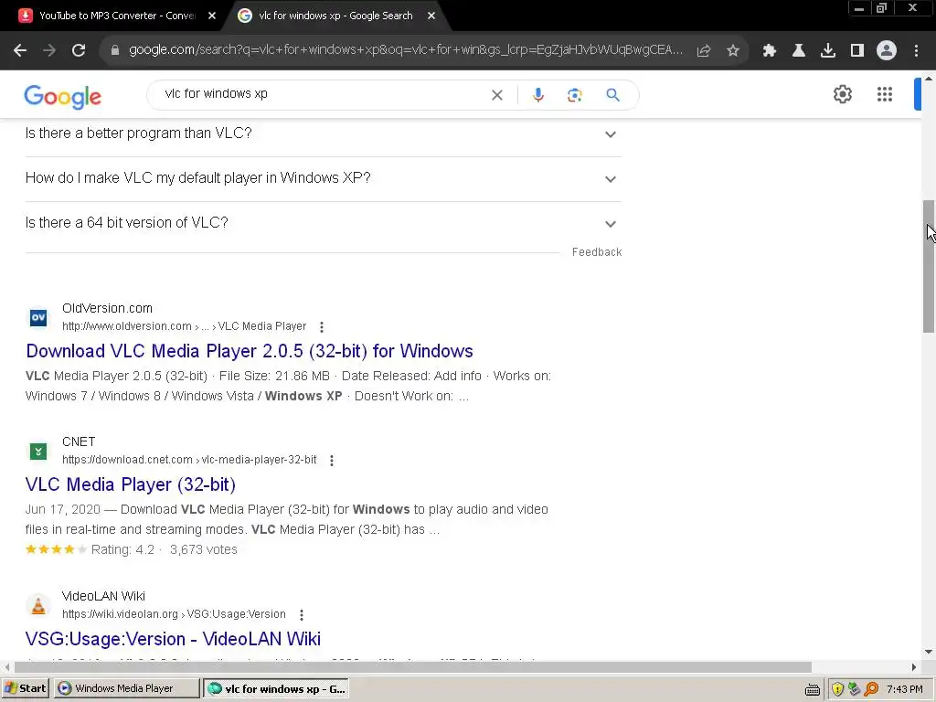Click the vertical scrollbar thumb
936x702 pixels.
[929, 266]
